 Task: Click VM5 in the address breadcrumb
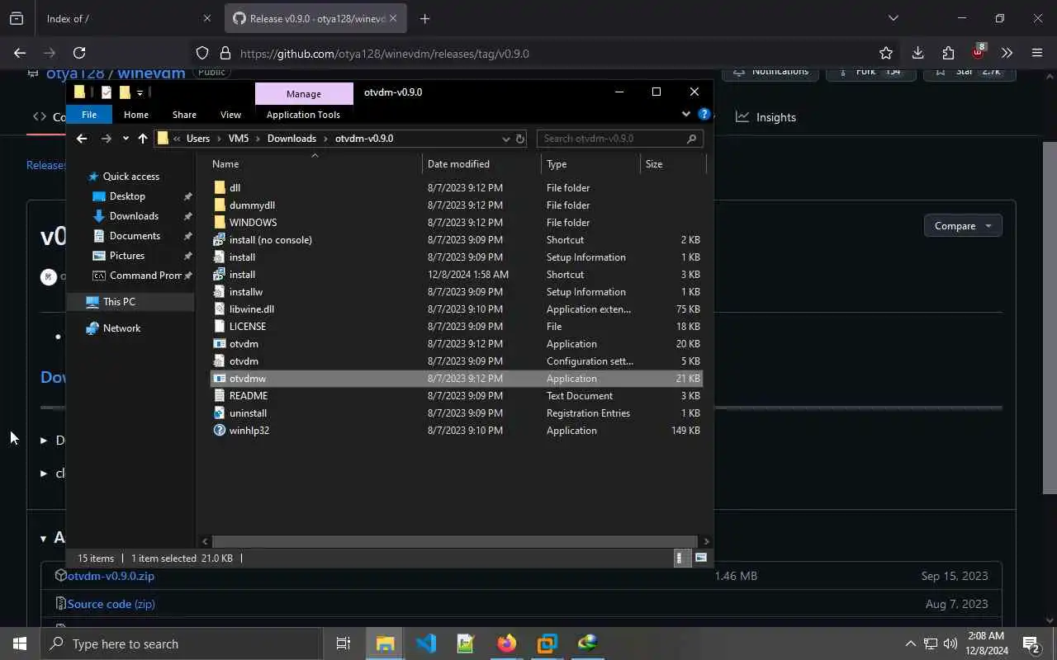[238, 139]
